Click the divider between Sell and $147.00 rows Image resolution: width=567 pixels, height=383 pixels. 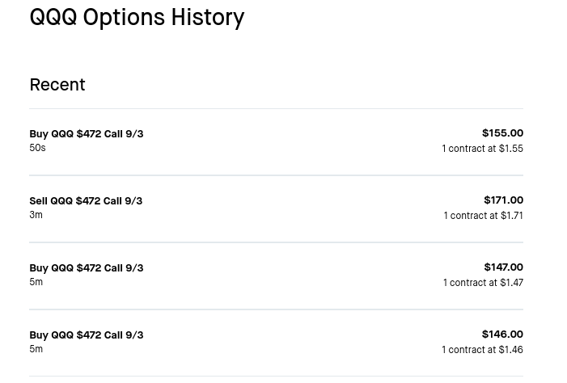[x=277, y=242]
